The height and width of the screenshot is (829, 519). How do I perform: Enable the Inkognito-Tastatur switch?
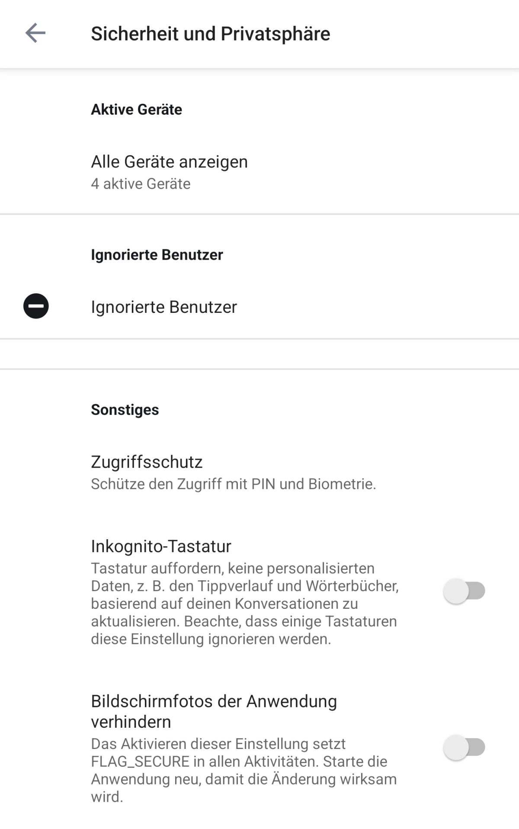464,591
